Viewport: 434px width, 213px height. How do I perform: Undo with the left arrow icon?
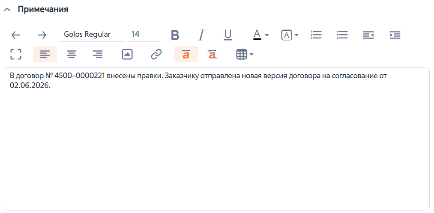(16, 35)
